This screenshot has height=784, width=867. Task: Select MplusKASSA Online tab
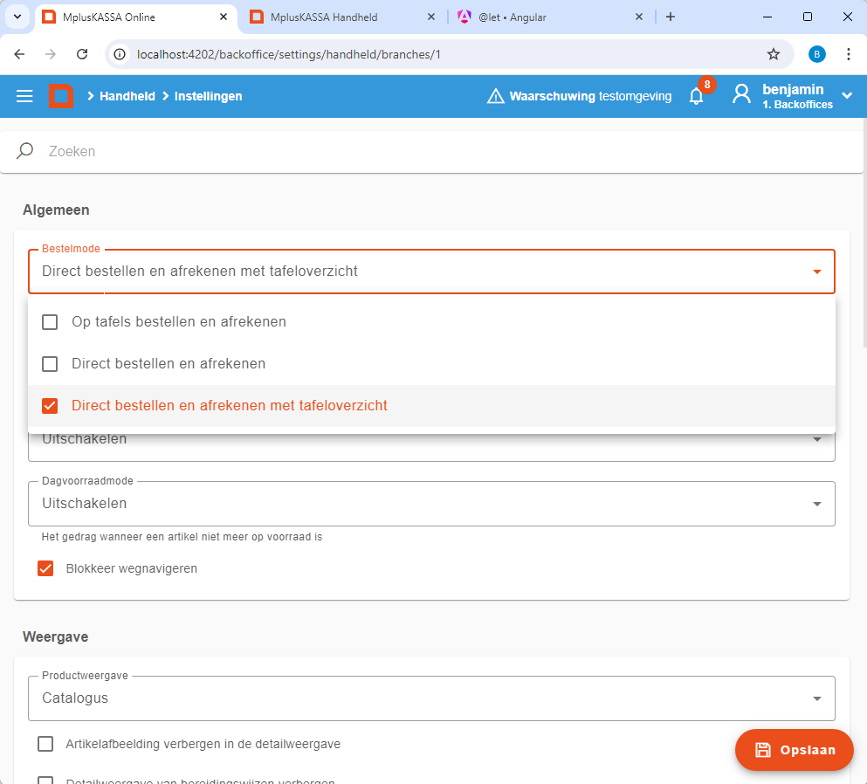coord(136,17)
